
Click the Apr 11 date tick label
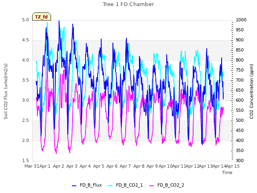pos(179,166)
